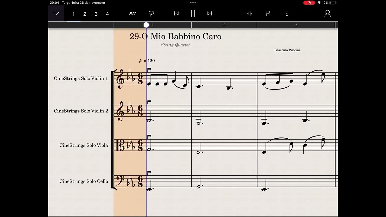Select the 'CineStrings Solo Viola' staff label

coord(84,145)
